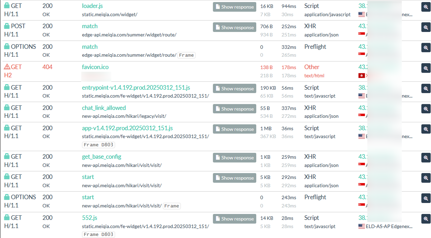Screen dimensions: 431x238
Task: Click the Frame badge on the OPTIONS match request
Action: coord(186,55)
